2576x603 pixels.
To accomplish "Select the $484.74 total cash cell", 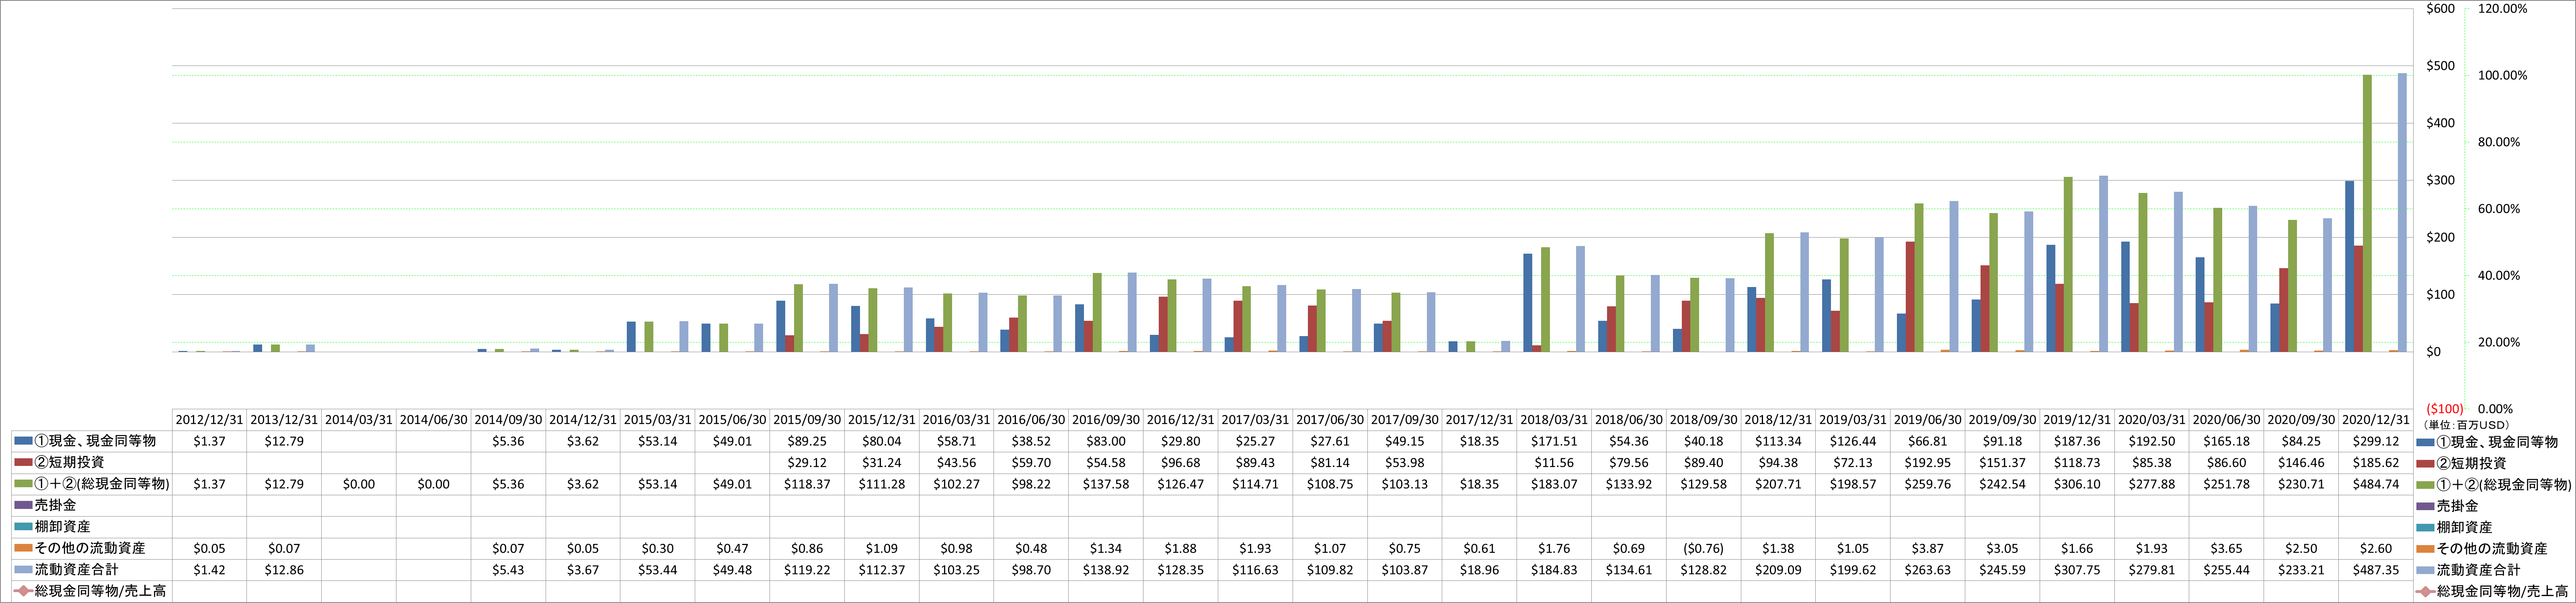I will 2376,484.
